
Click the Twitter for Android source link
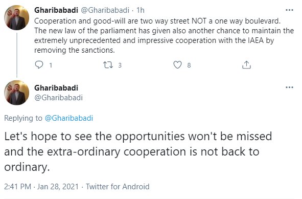(118, 187)
